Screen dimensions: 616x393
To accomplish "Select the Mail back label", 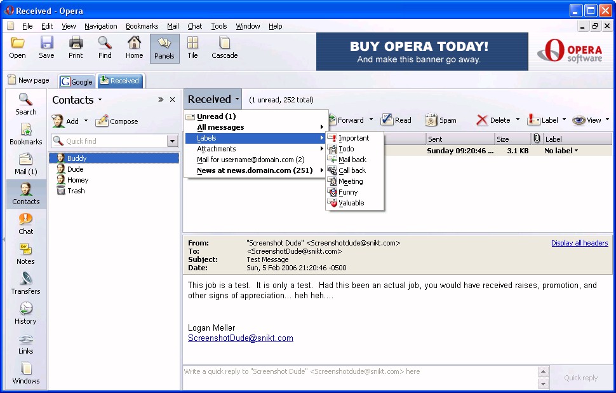I will tap(354, 160).
